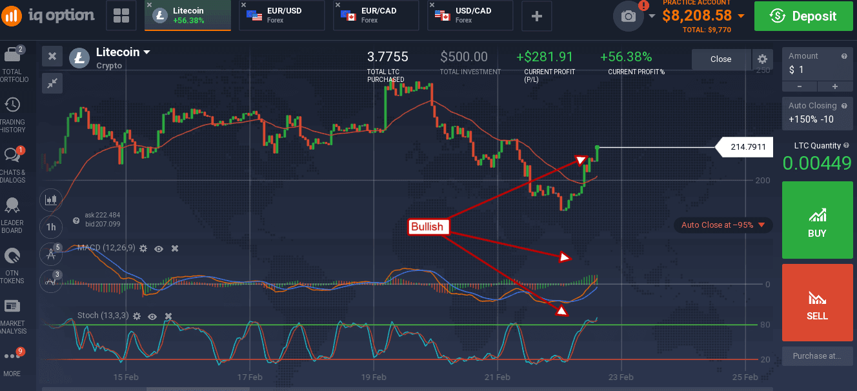The width and height of the screenshot is (857, 391).
Task: Add a new asset tab with plus button
Action: [536, 16]
